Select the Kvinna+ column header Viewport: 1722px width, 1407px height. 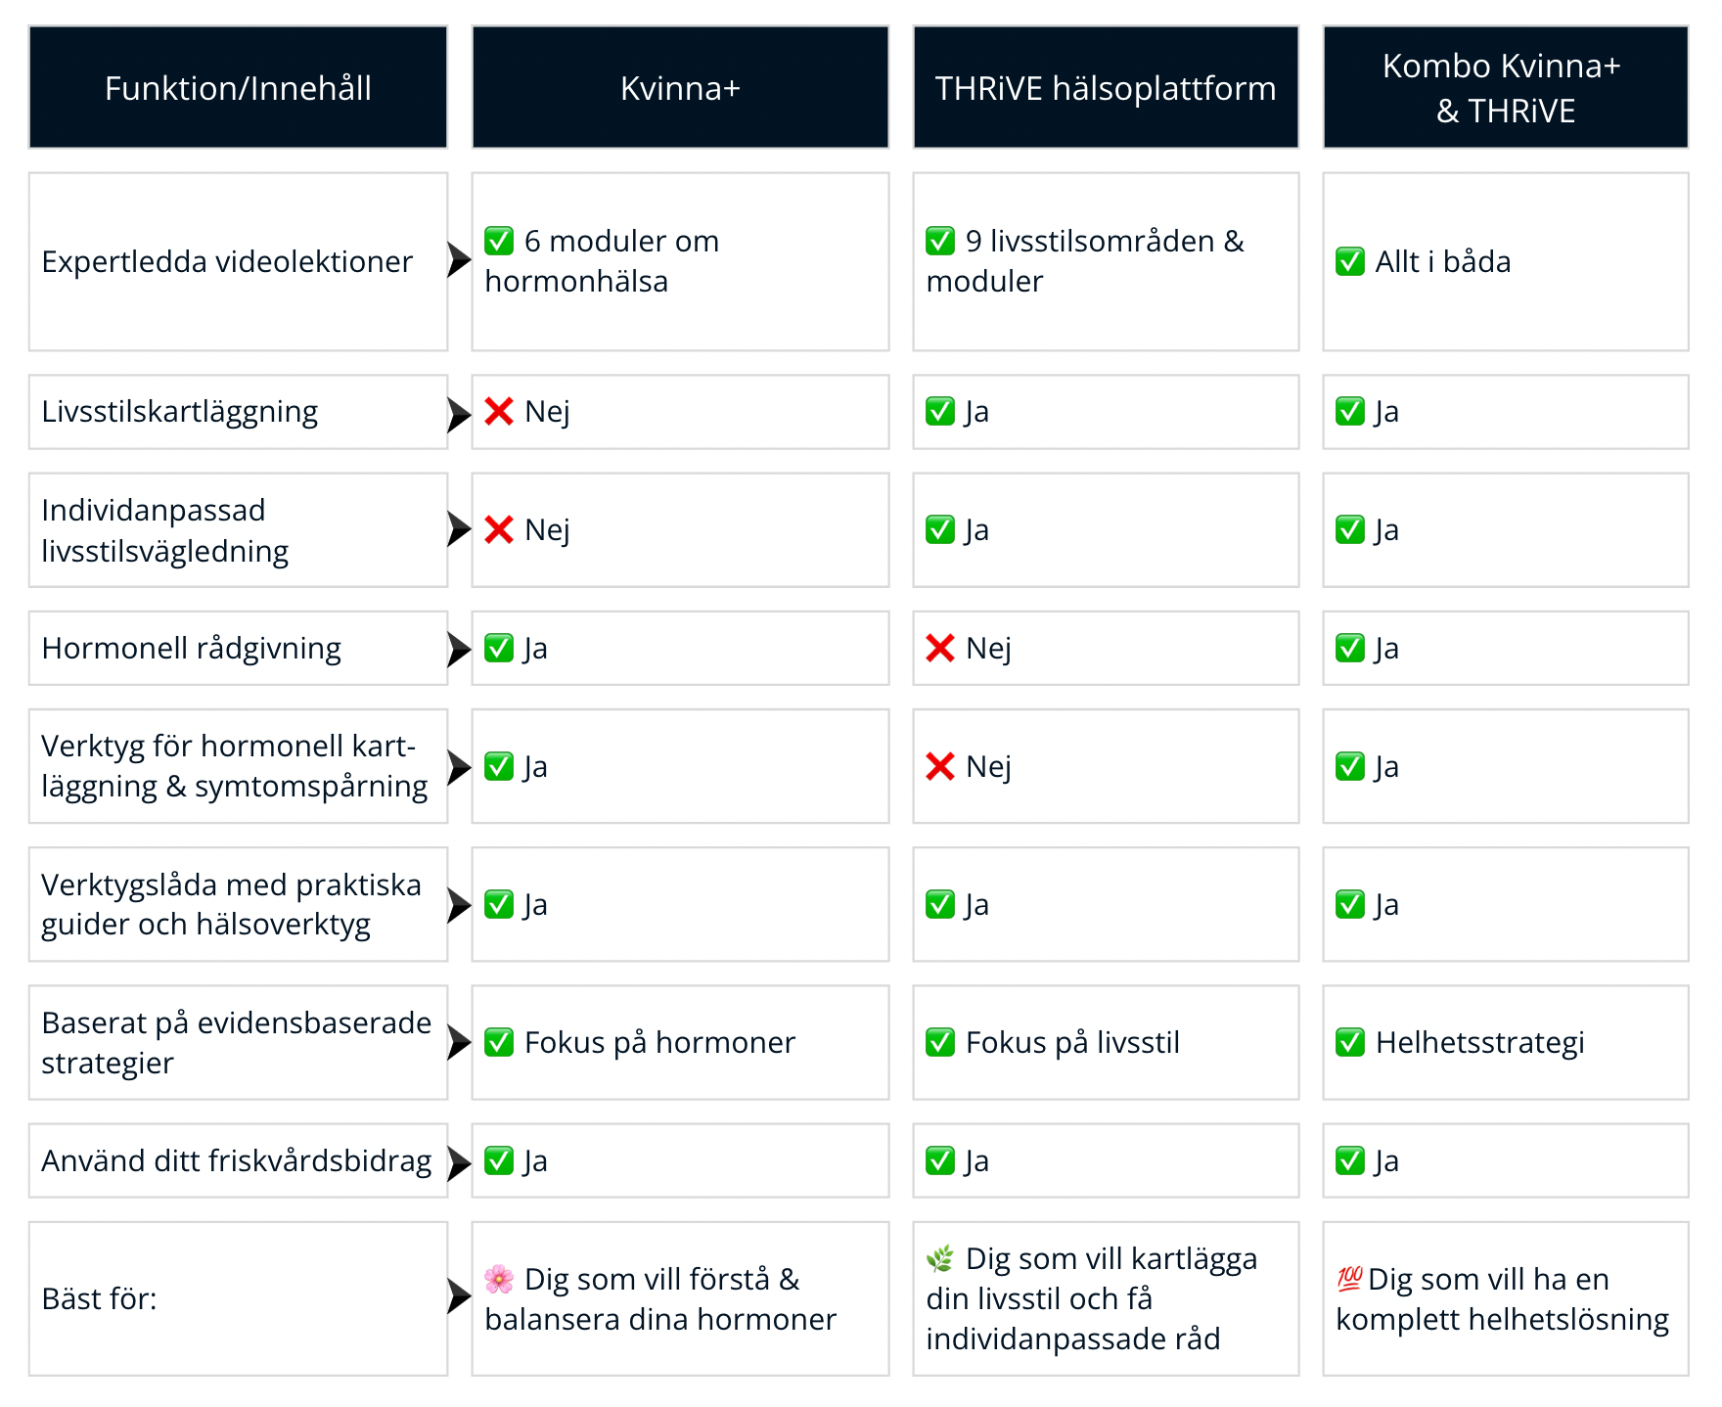coord(680,88)
